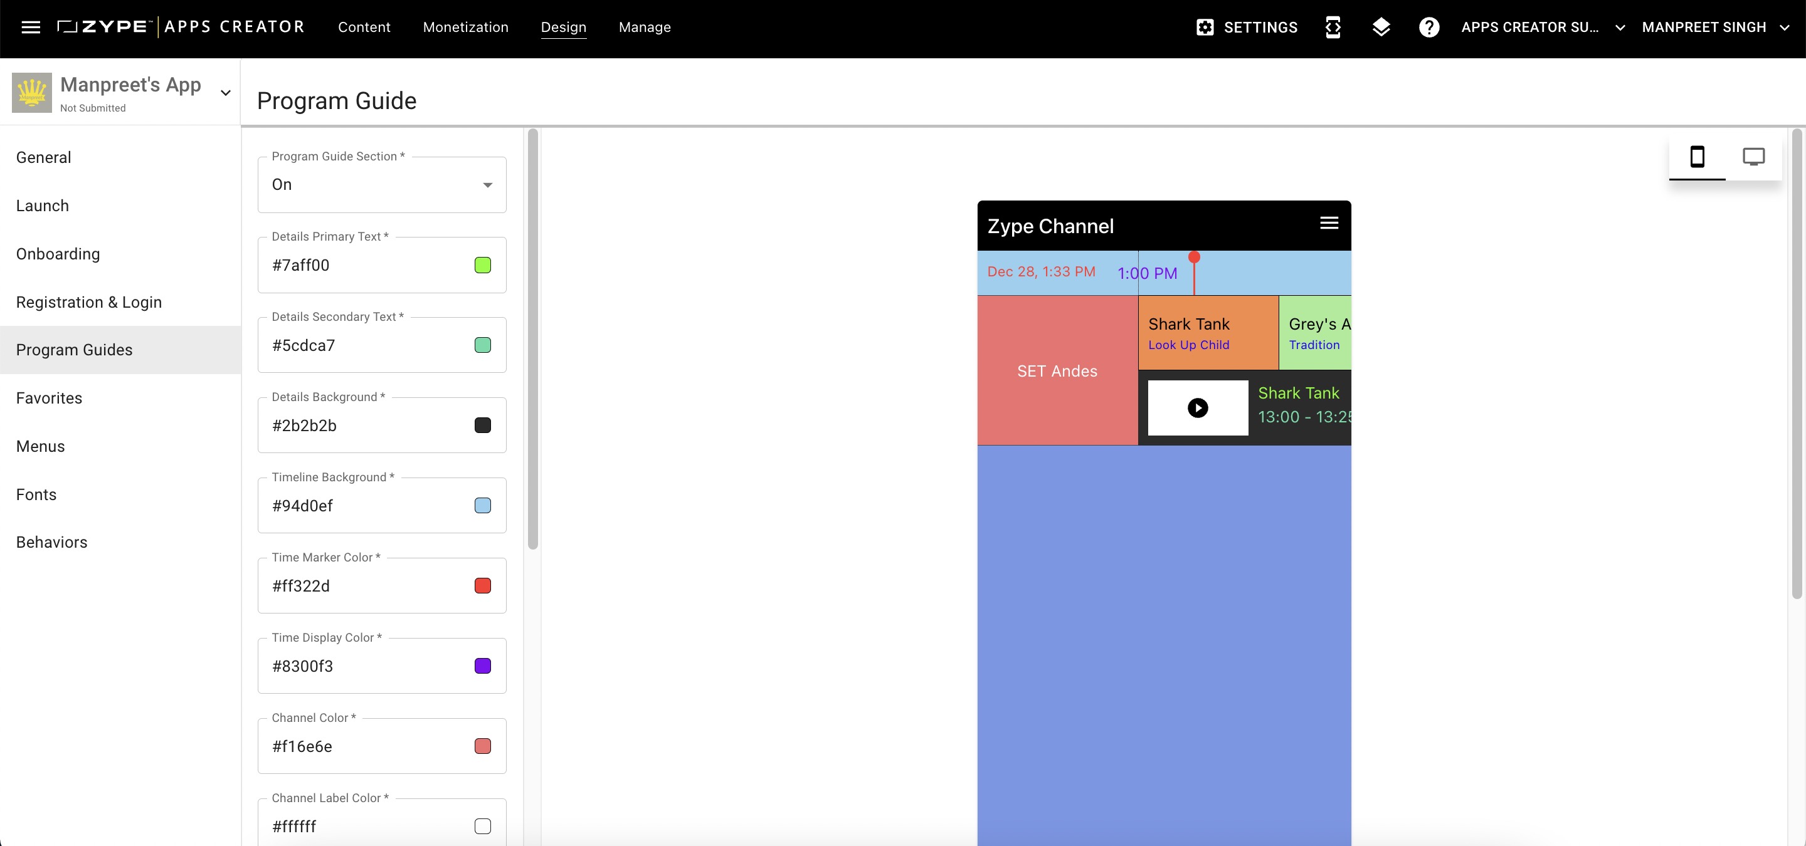The image size is (1806, 846).
Task: Click Manpreet's App crown thumbnail
Action: tap(31, 93)
